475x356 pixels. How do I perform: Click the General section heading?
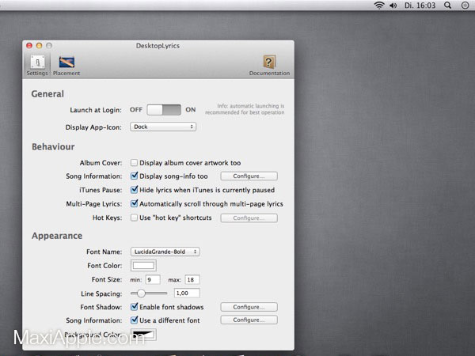tap(47, 94)
